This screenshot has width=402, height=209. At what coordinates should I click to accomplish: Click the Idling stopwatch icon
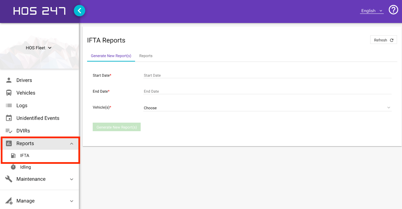[x=13, y=167]
